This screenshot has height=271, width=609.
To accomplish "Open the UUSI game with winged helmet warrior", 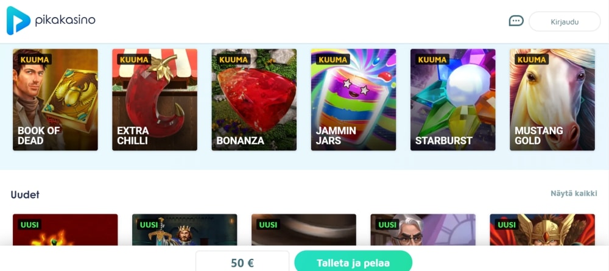I will point(542,230).
